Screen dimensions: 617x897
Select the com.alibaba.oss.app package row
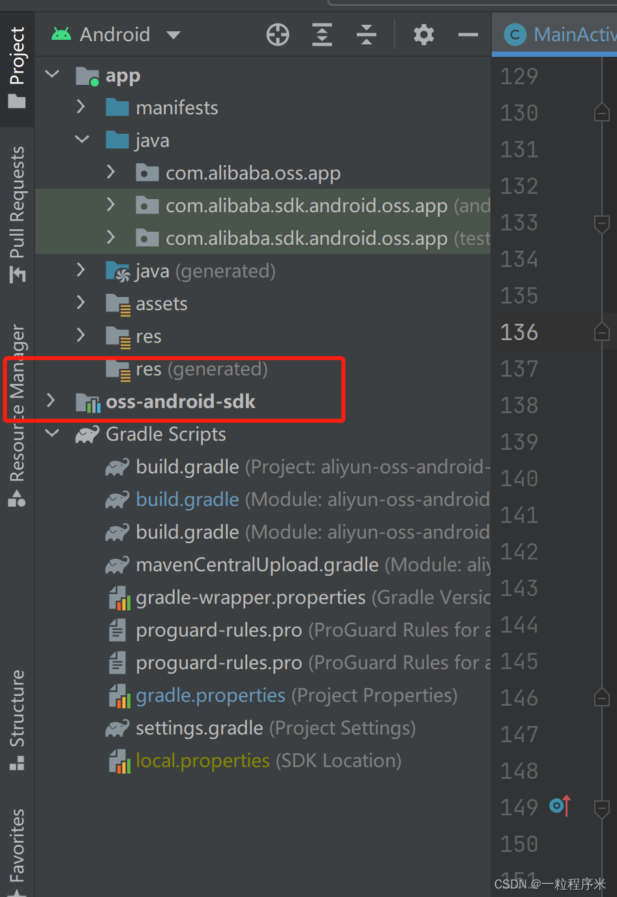coord(263,173)
